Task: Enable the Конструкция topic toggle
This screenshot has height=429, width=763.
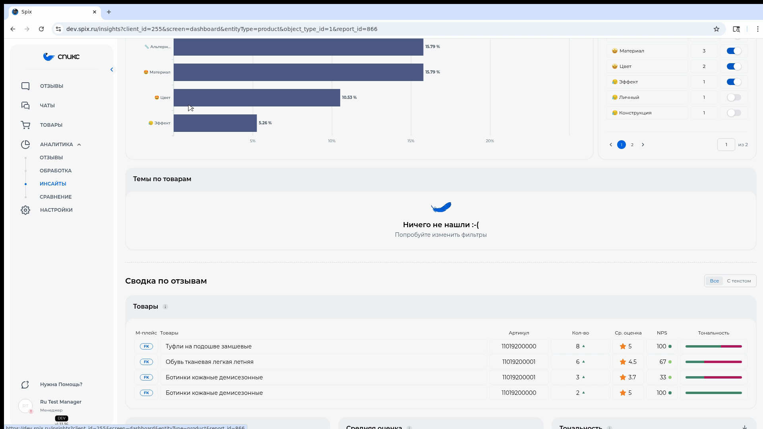Action: click(734, 113)
